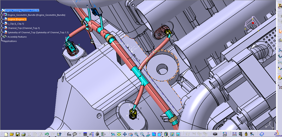The height and width of the screenshot is (137, 282).
Task: Open dropdown arrow under Undo icon
Action: pyautogui.click(x=49, y=136)
